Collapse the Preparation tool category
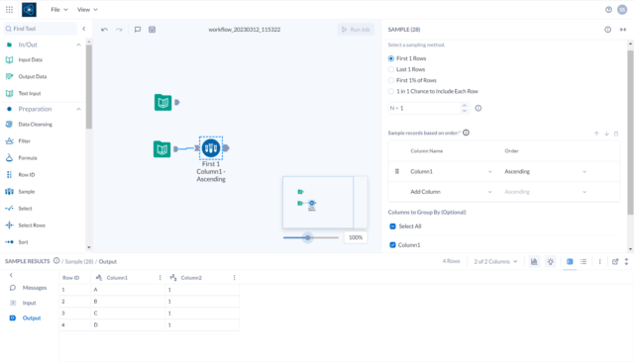Screen dimensions: 634x362 [x=78, y=109]
